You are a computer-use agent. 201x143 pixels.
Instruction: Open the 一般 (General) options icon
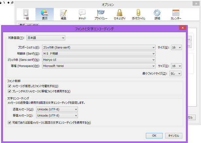(26, 14)
